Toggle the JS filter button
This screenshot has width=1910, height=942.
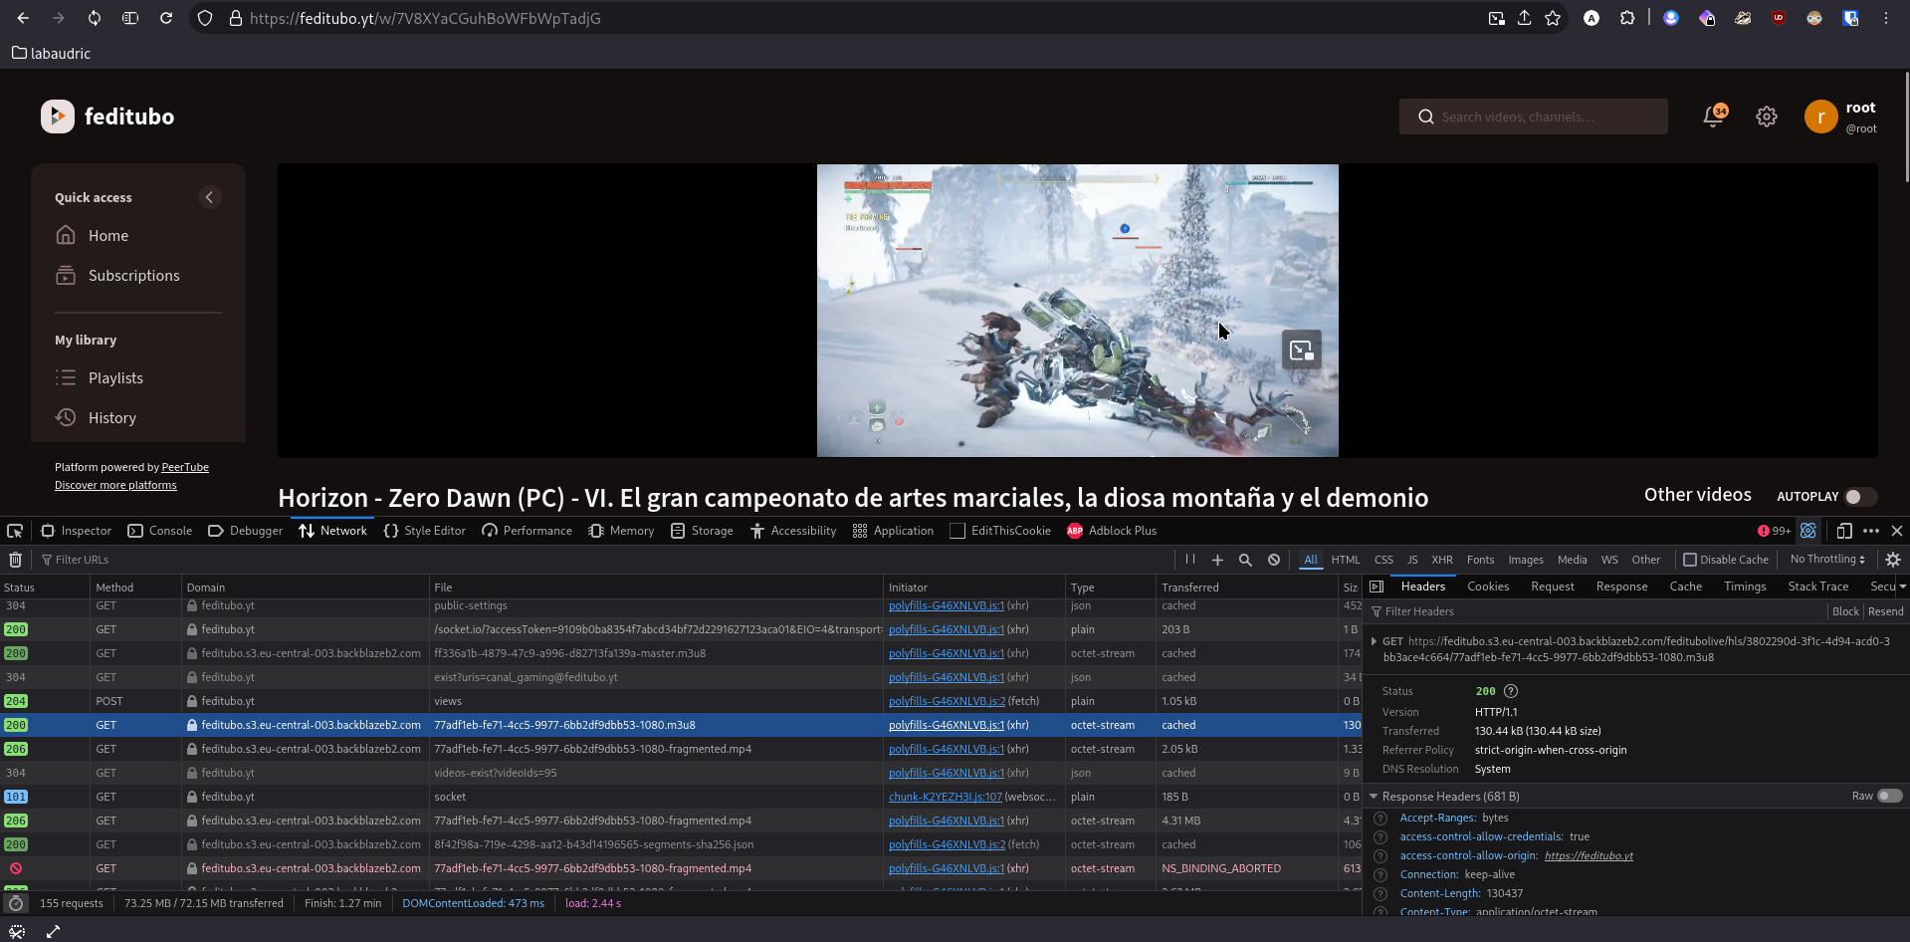coord(1412,560)
